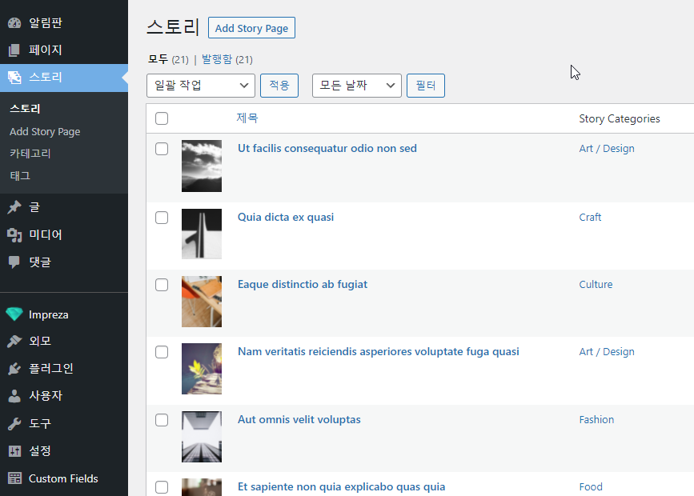Check the box for Et sapiente non quia row
This screenshot has height=496, width=694.
(162, 487)
